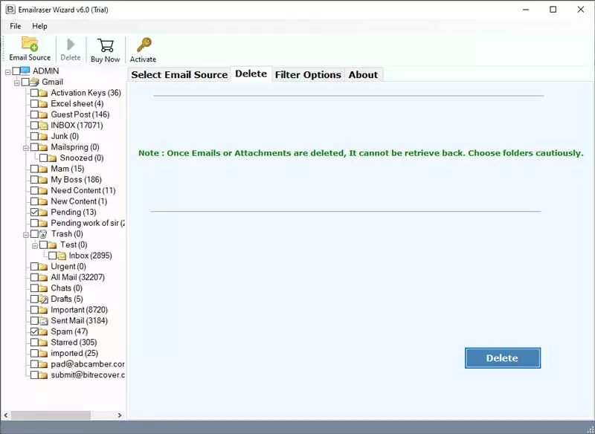Open the Select Email Source tab

coord(179,74)
